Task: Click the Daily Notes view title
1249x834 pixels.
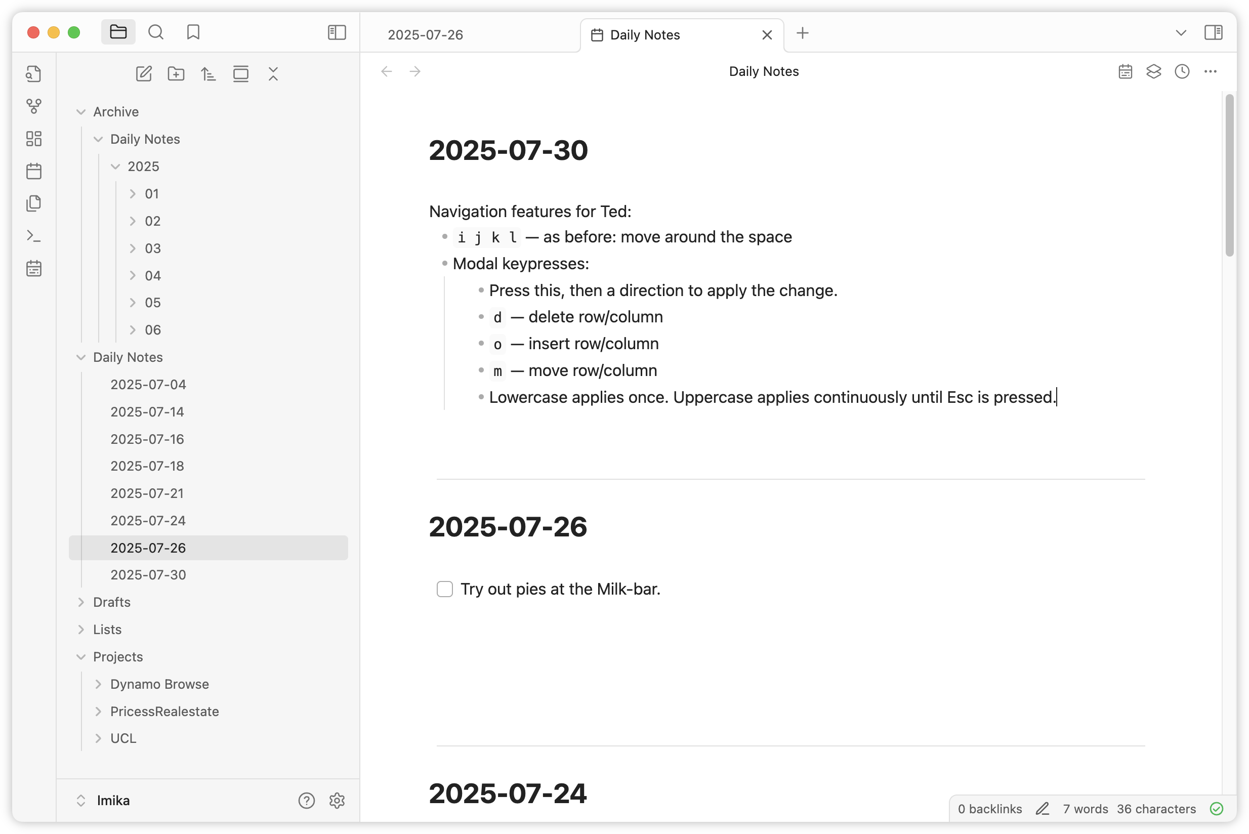Action: (763, 71)
